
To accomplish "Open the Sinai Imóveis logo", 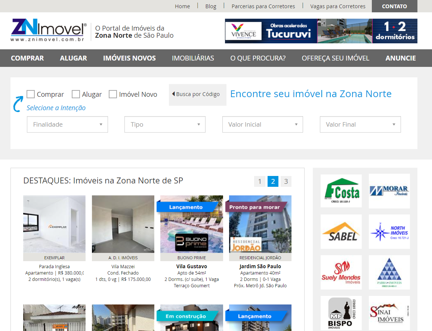I will (x=389, y=313).
